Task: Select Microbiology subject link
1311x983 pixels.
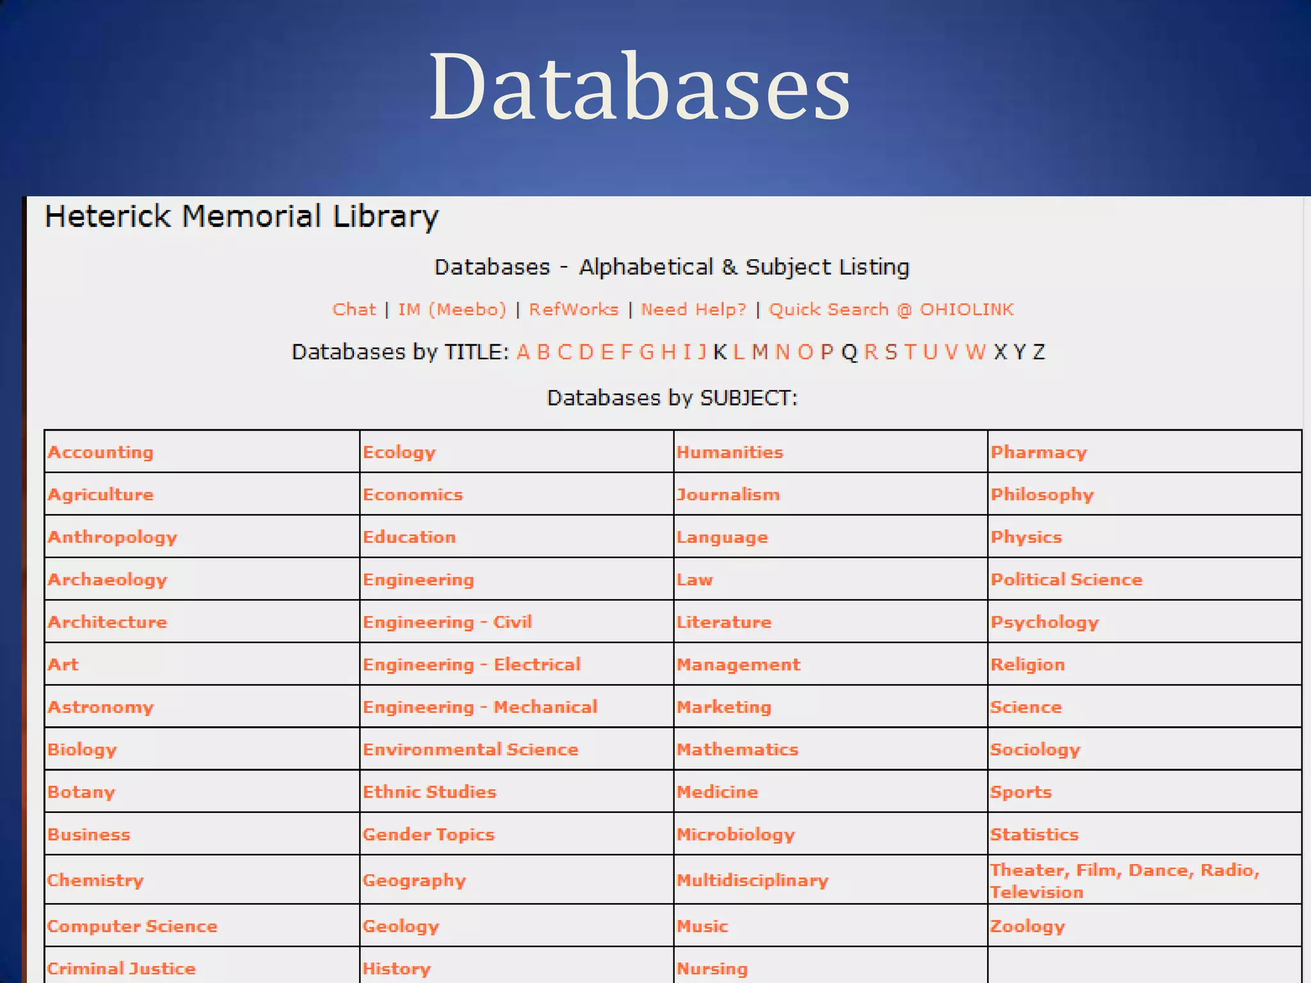Action: 736,835
